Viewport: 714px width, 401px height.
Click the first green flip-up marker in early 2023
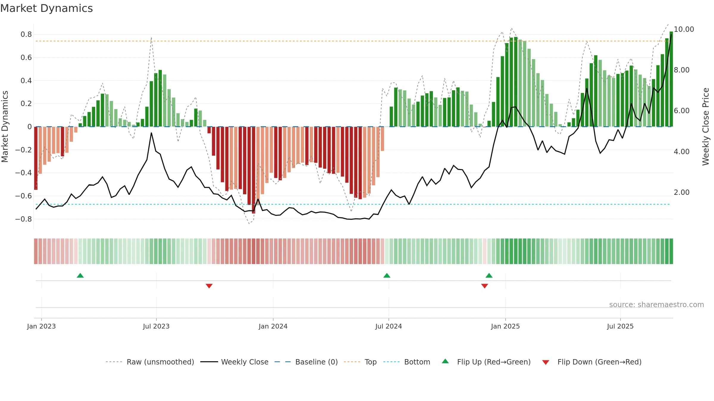pyautogui.click(x=80, y=275)
